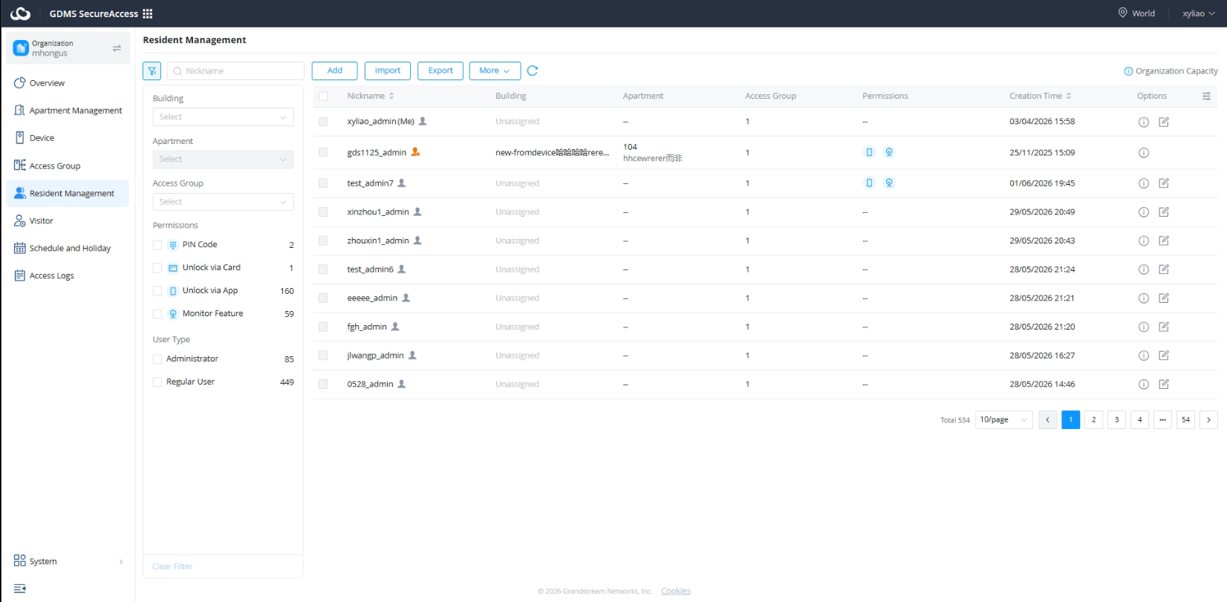Image resolution: width=1227 pixels, height=602 pixels.
Task: Open Schedule and Holiday menu item
Action: 70,248
